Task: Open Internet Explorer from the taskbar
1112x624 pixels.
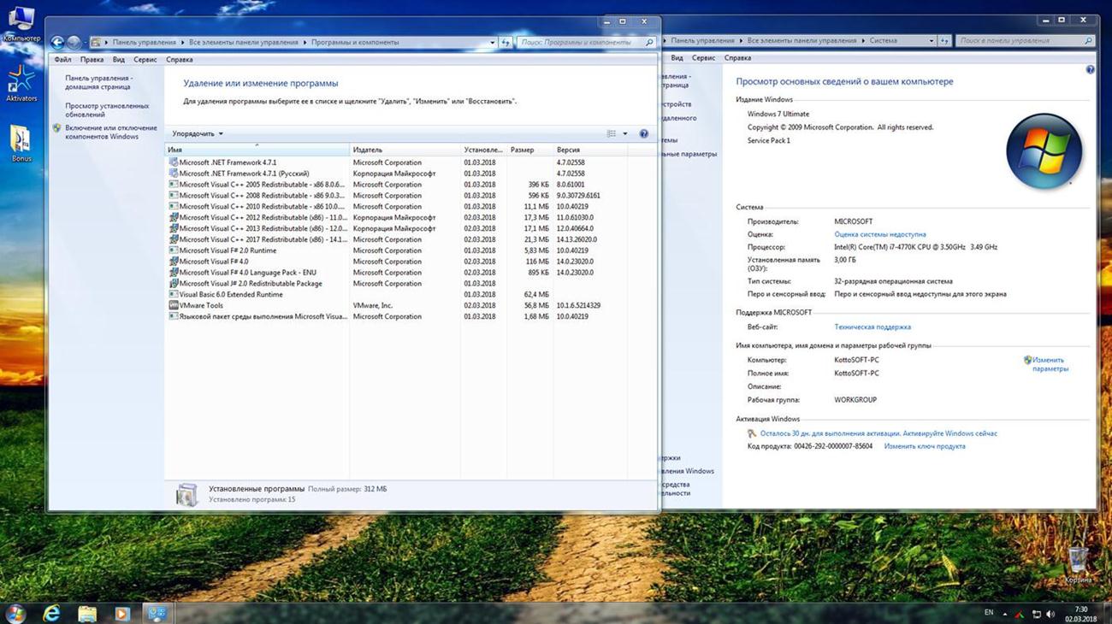Action: (x=52, y=613)
